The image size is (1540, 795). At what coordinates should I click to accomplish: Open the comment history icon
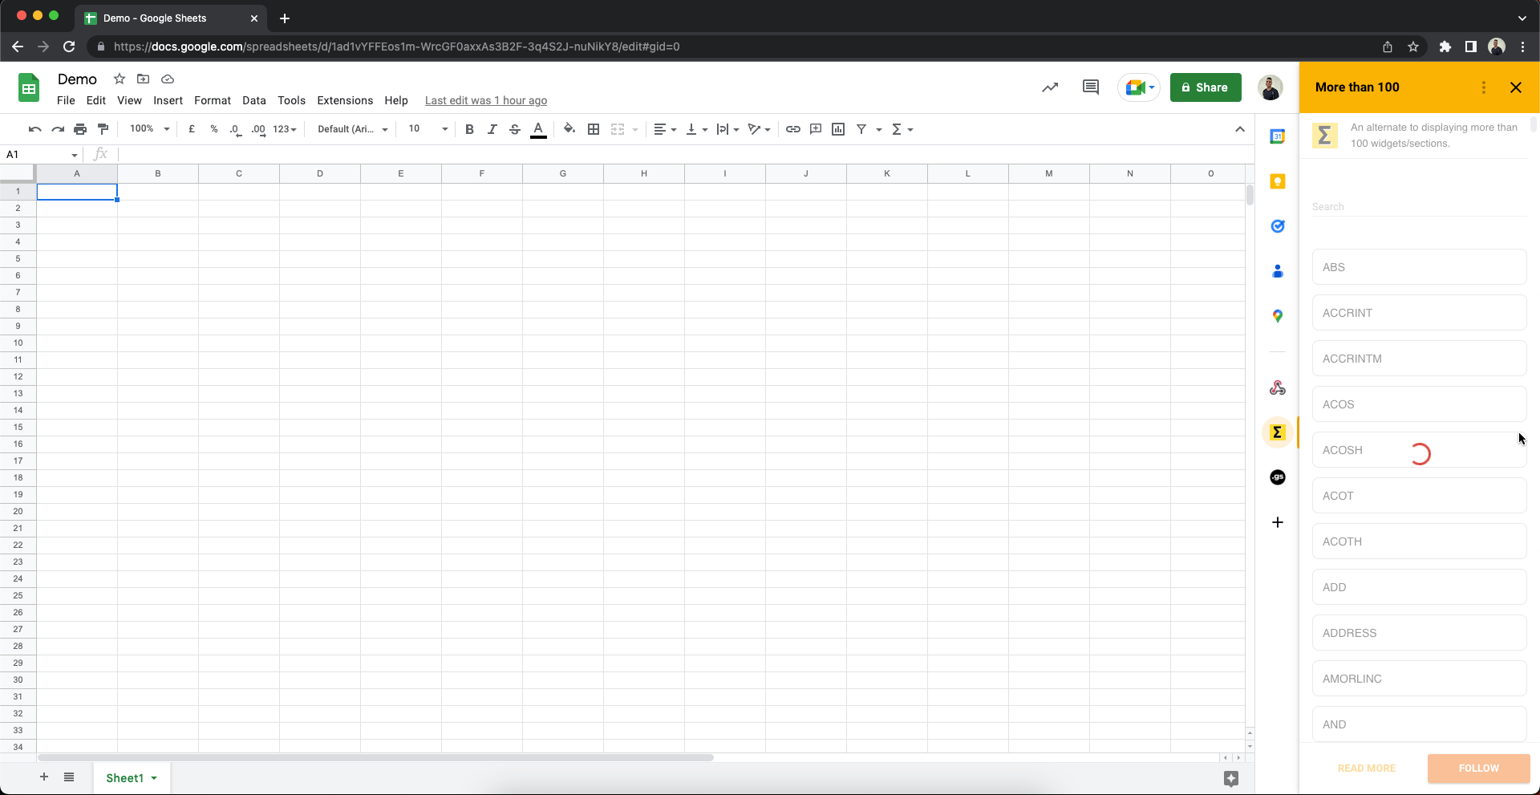pos(1090,87)
